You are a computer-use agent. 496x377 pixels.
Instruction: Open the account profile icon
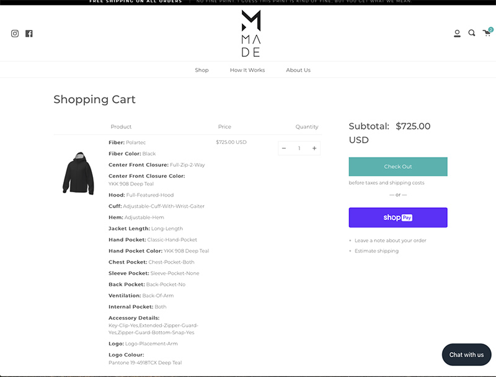point(457,33)
